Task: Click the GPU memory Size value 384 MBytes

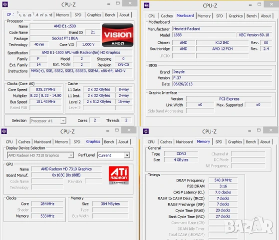Action: click(x=110, y=204)
